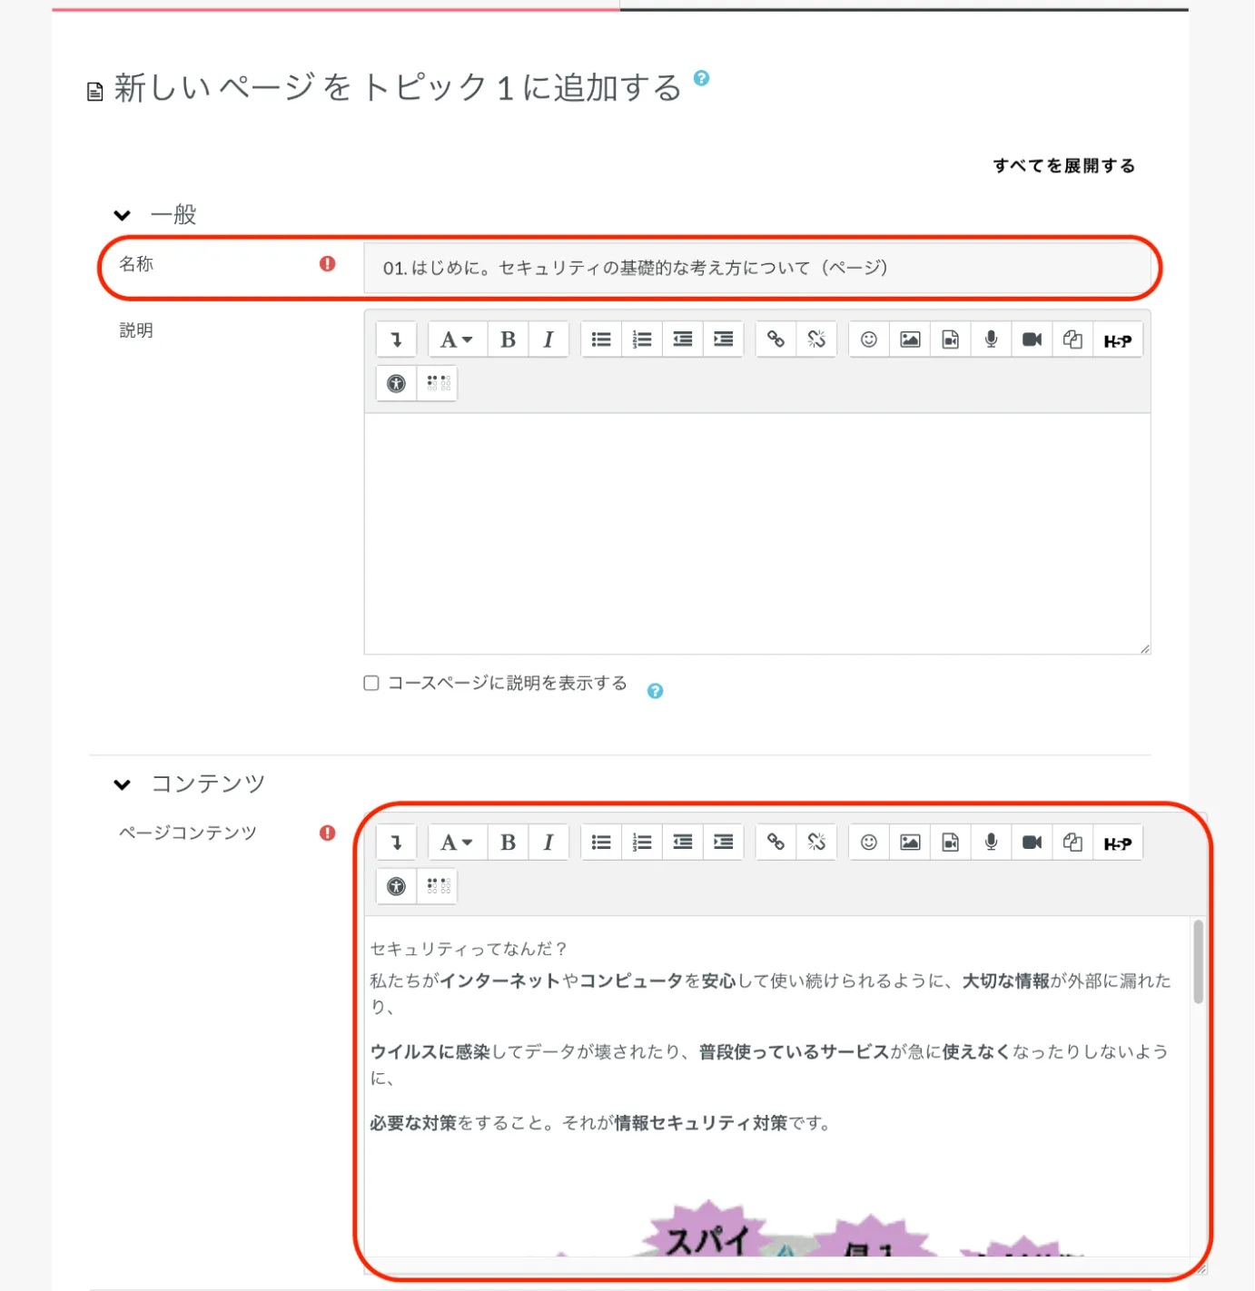The height and width of the screenshot is (1291, 1255).
Task: Click the page content editor scrollbar
Action: [1198, 962]
